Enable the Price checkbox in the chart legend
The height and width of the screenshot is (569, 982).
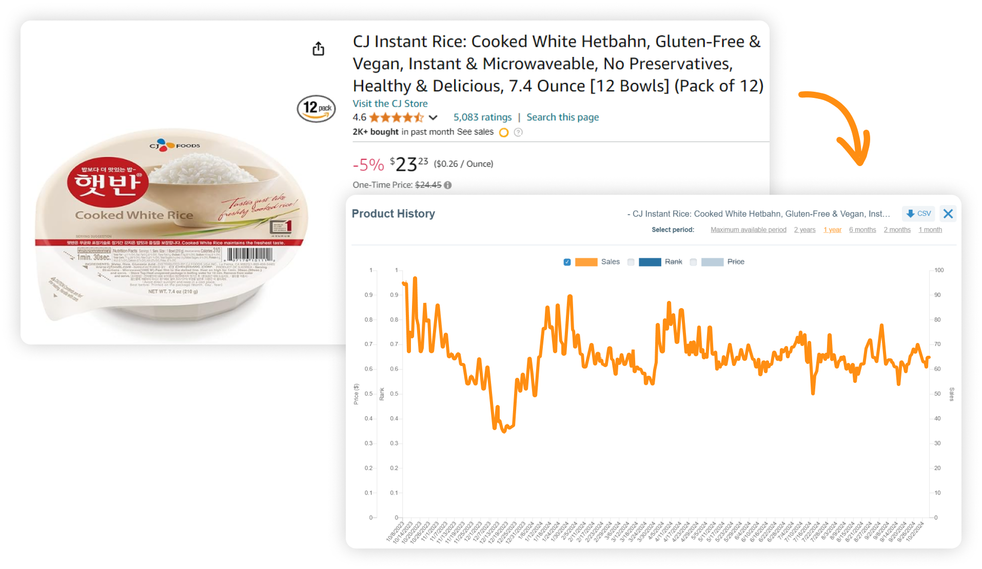coord(693,261)
